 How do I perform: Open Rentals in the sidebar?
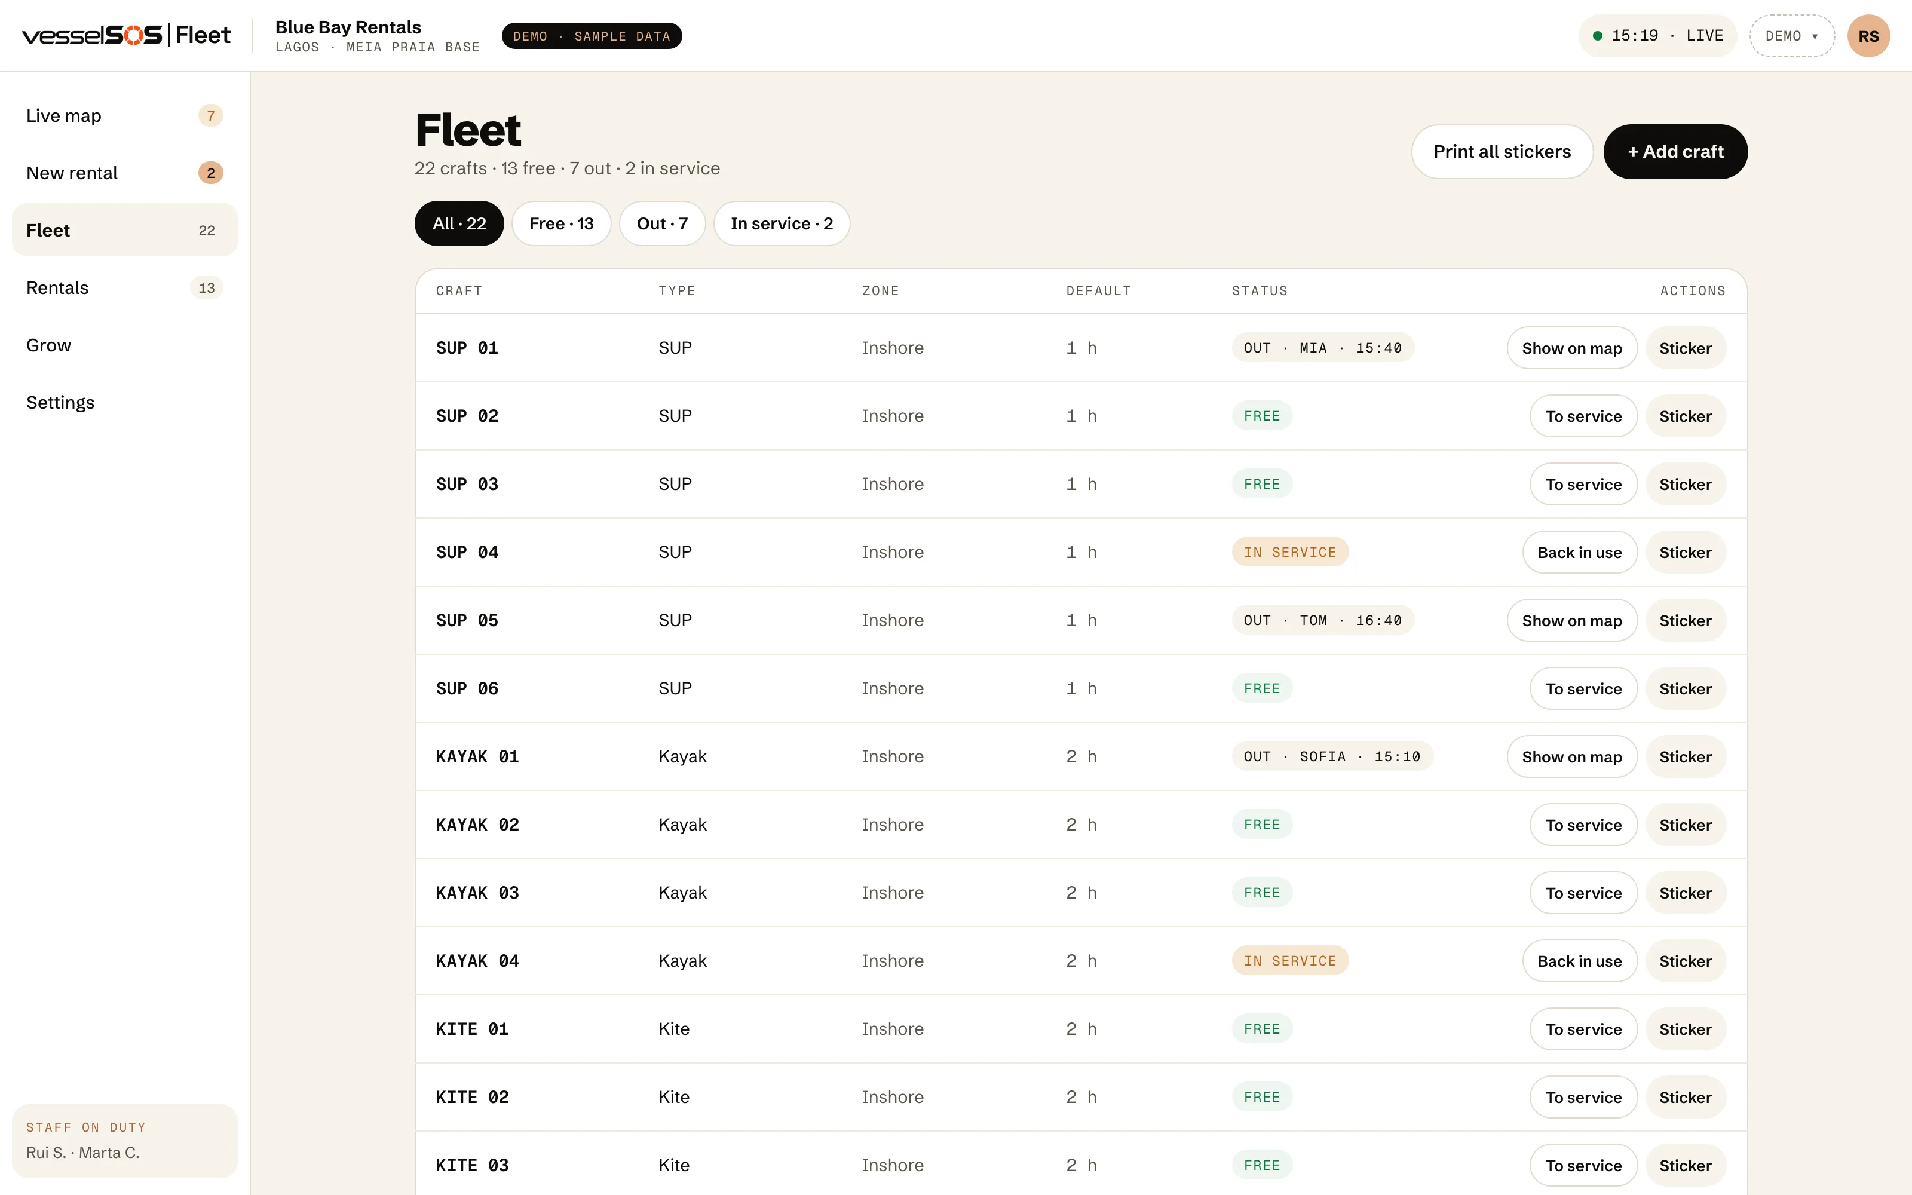tap(125, 287)
